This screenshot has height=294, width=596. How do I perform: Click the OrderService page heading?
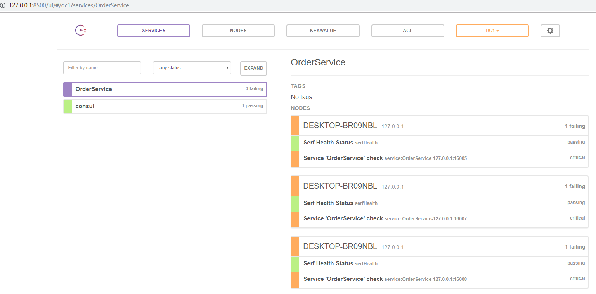(x=318, y=62)
